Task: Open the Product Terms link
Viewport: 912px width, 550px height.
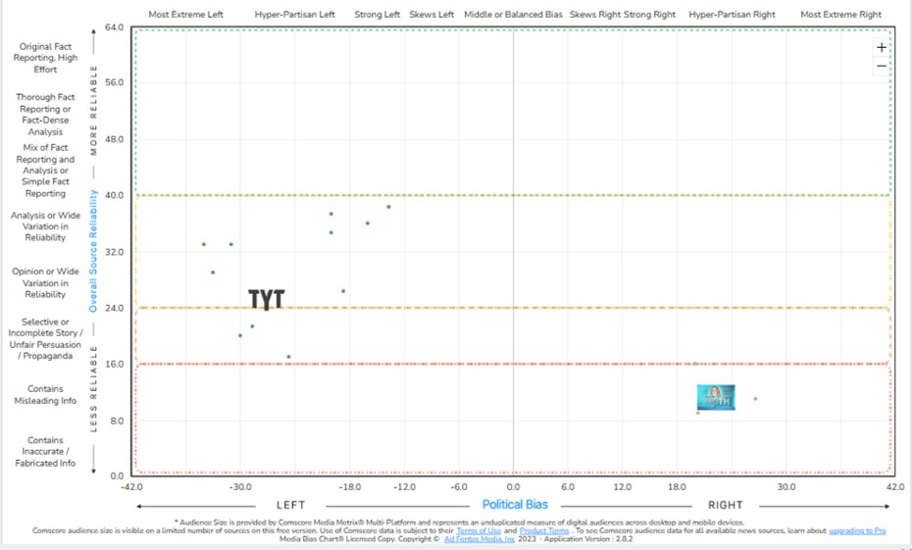Action: click(543, 530)
